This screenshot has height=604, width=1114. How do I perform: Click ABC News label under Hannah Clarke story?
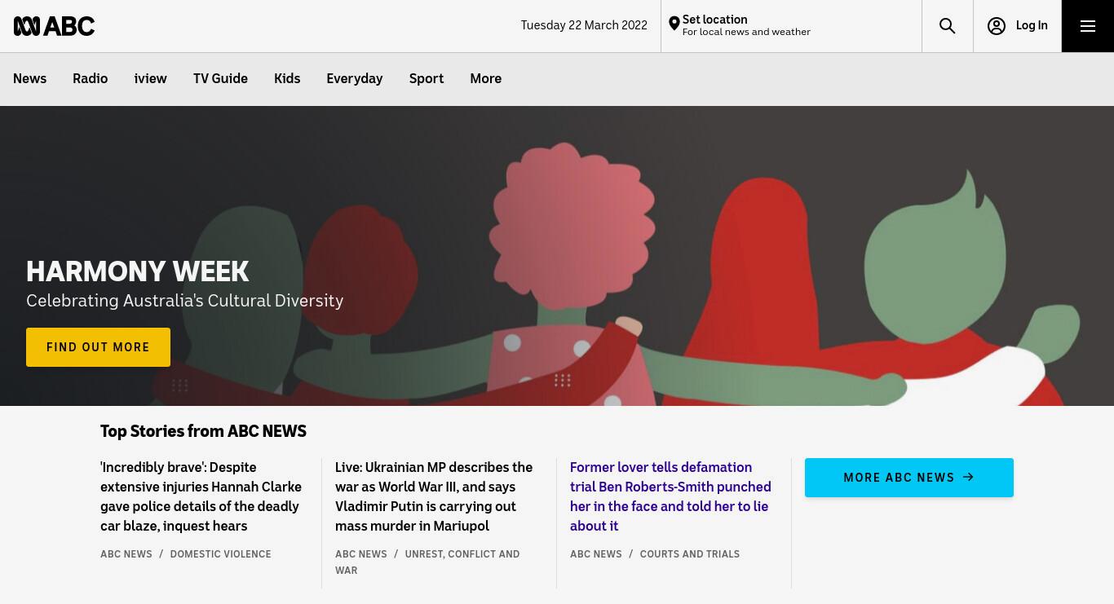point(126,554)
